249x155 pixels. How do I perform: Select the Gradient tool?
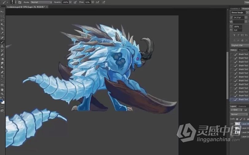[2, 59]
